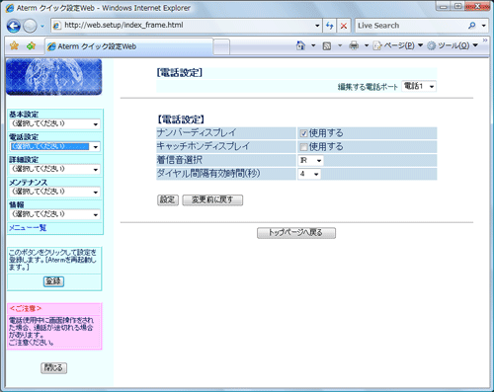Click the 設定 button
The width and height of the screenshot is (494, 392).
click(168, 199)
